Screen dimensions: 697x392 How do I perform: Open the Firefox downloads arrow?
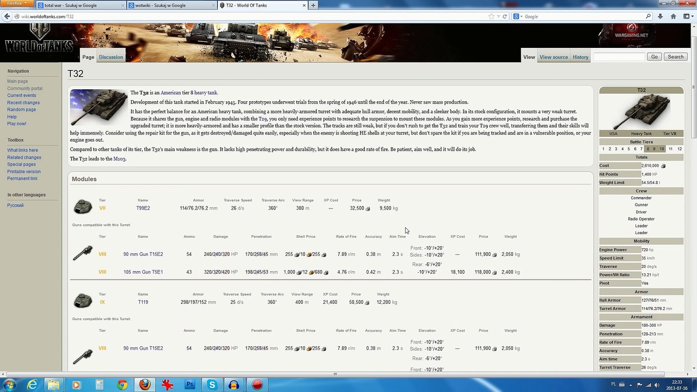(661, 16)
